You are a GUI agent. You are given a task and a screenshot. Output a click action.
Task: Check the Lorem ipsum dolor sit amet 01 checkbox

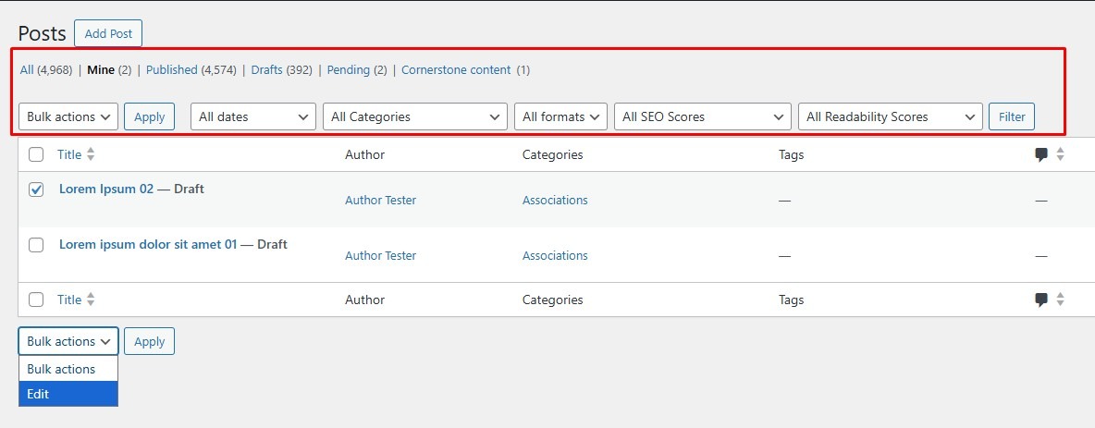click(36, 245)
